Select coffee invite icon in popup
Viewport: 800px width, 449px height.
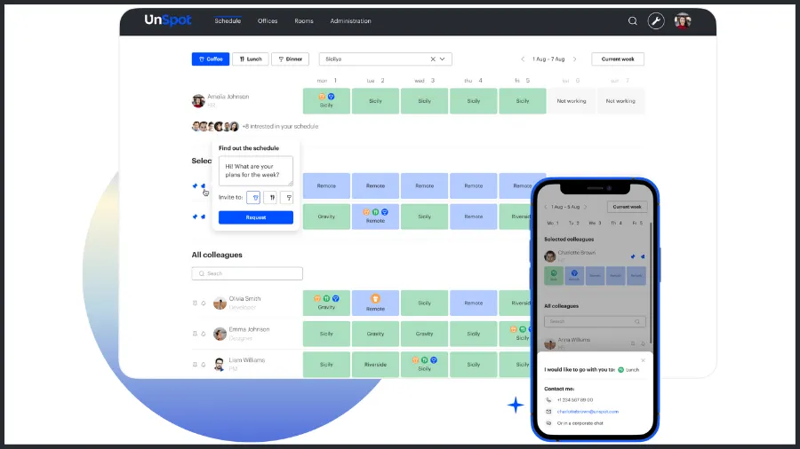[253, 197]
